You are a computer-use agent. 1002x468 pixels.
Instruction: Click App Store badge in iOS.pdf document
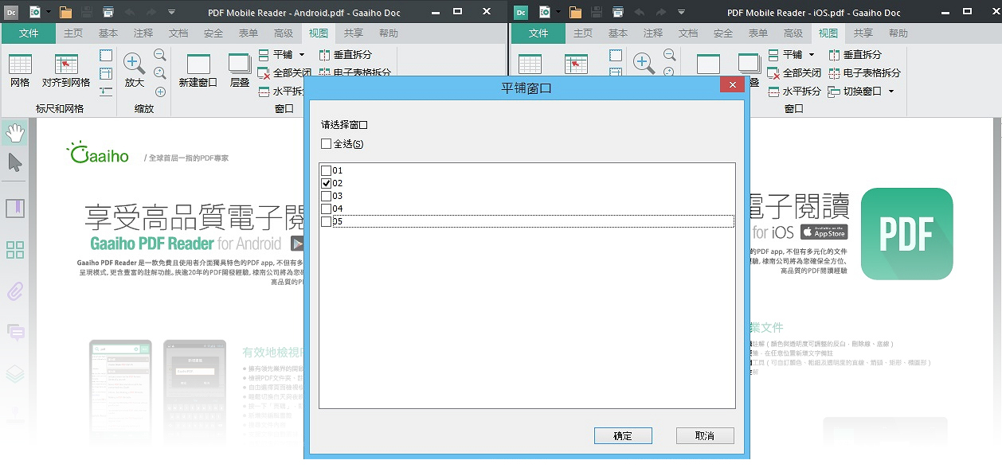824,232
